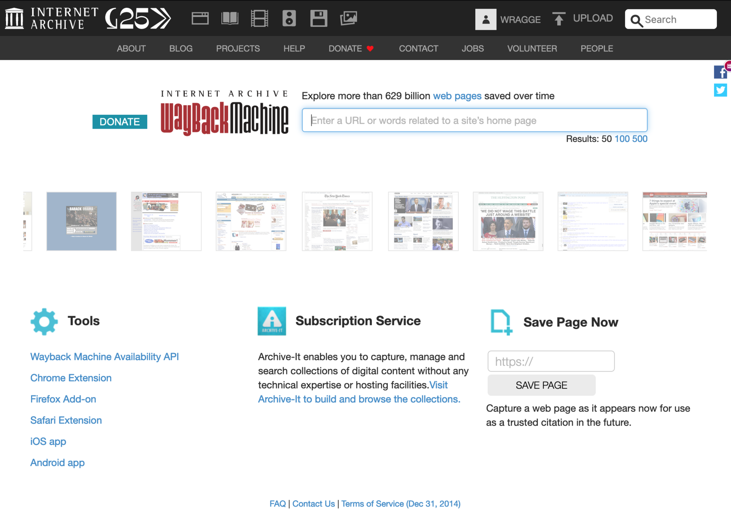Click the Archive-It logo icon
The width and height of the screenshot is (731, 531).
pyautogui.click(x=272, y=321)
